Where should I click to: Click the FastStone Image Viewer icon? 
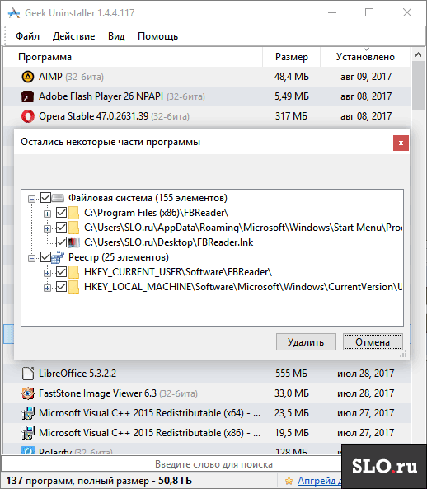[x=28, y=393]
